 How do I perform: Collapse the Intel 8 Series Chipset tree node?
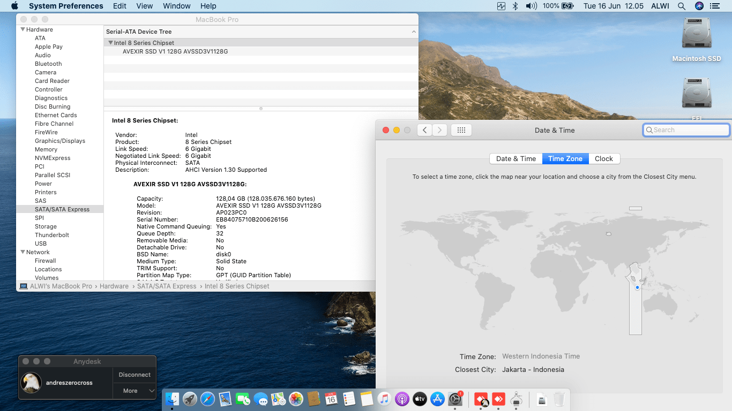pyautogui.click(x=110, y=43)
